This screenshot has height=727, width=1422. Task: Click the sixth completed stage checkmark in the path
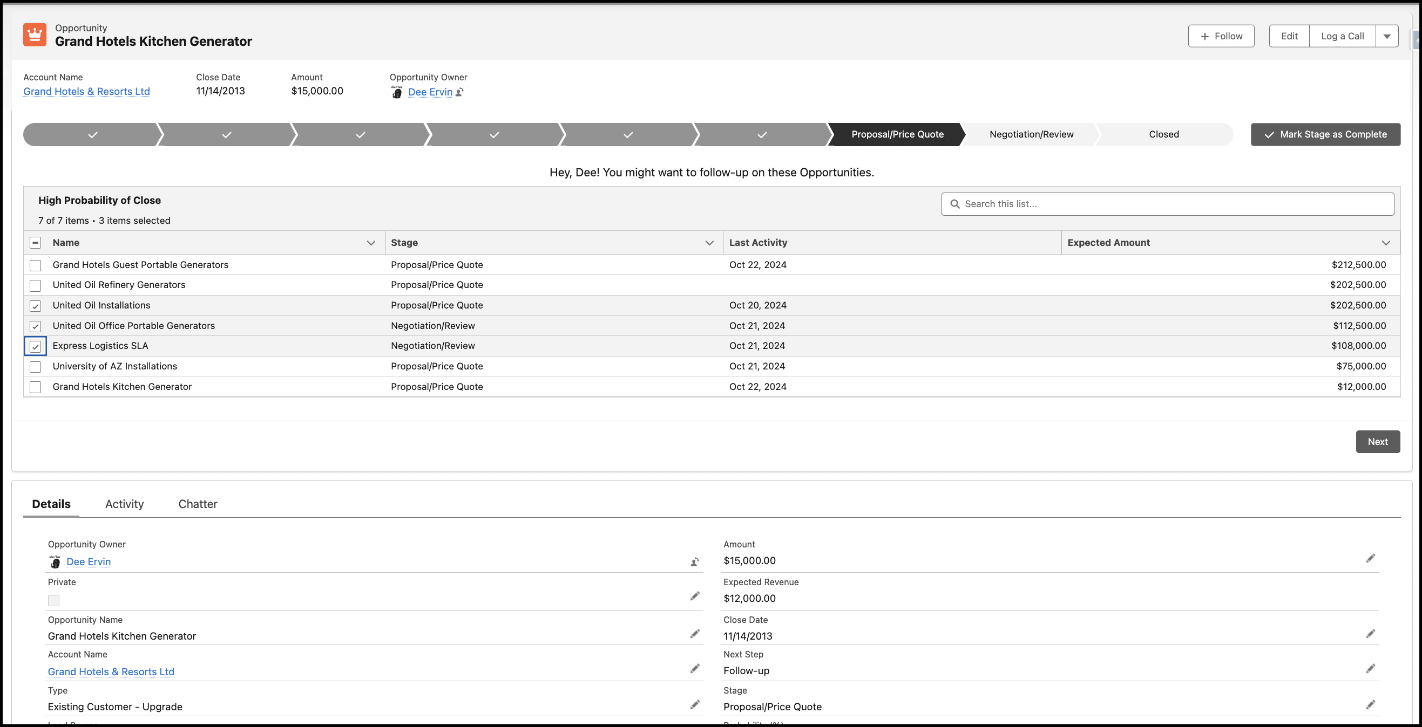(762, 135)
